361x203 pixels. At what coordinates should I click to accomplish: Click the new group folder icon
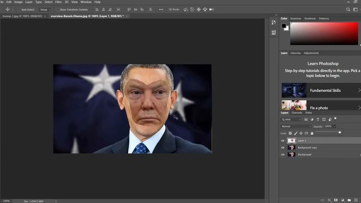coord(349,200)
